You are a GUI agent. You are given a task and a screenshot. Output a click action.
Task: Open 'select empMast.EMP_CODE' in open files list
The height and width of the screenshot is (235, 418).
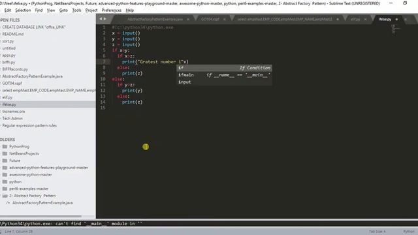(x=49, y=90)
